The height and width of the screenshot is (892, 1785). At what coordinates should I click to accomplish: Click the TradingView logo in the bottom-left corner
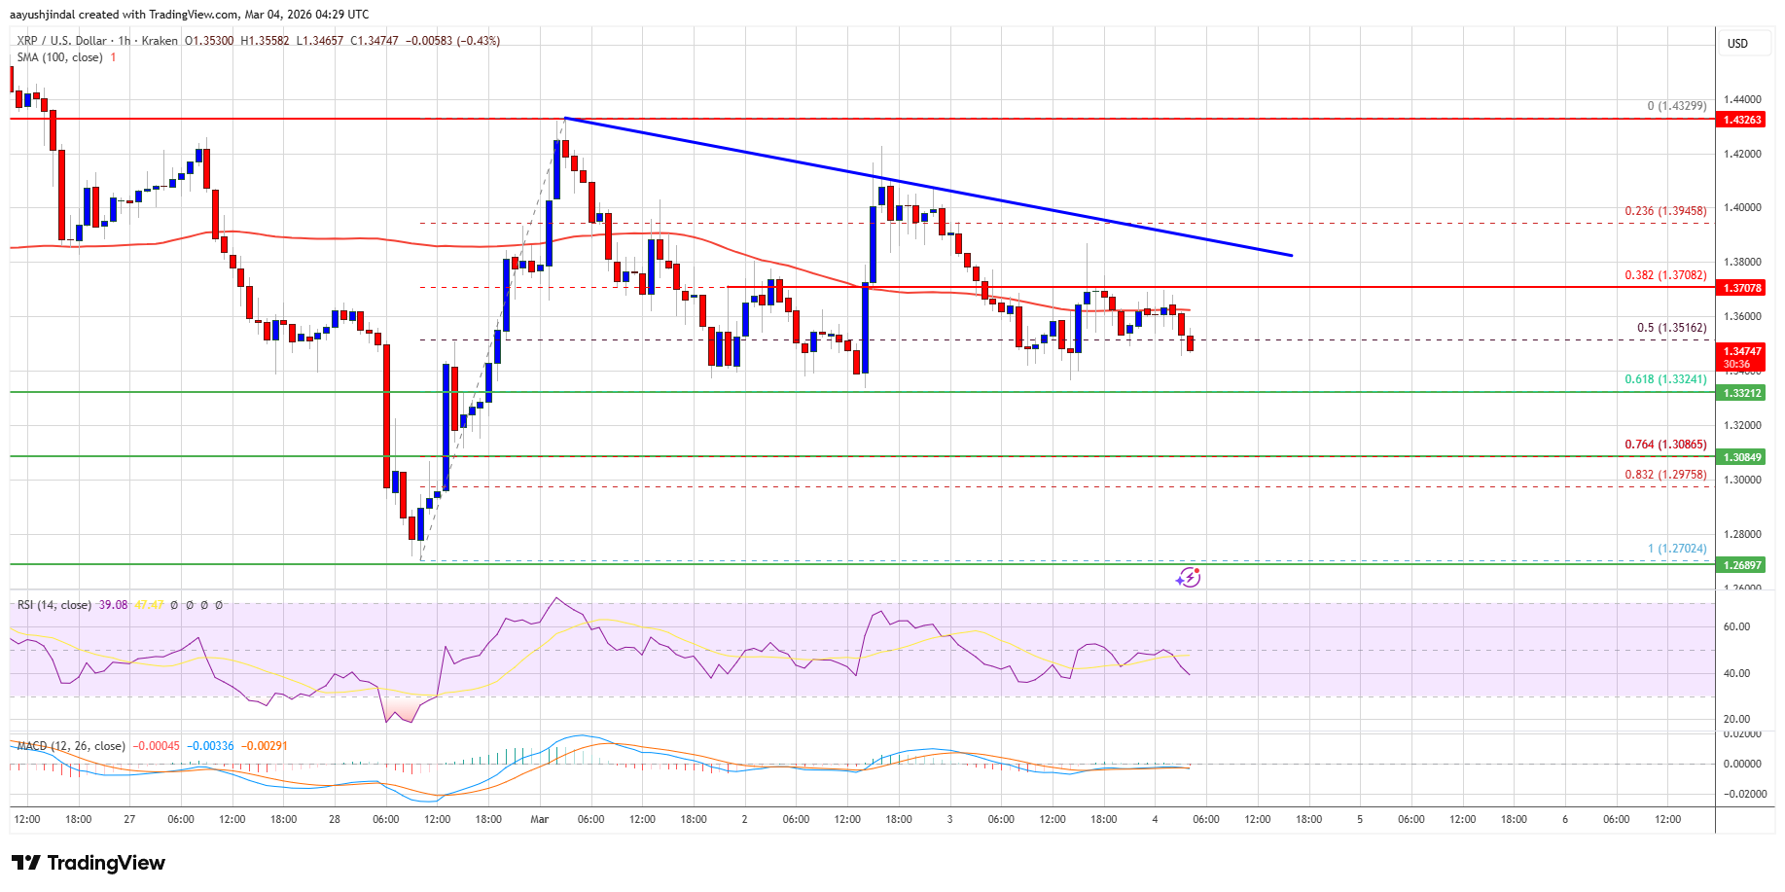86,863
